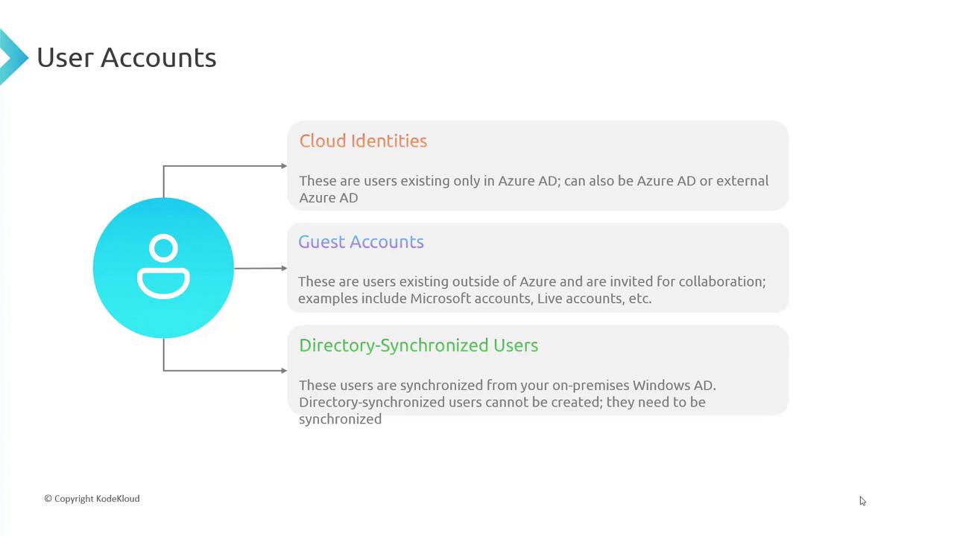Click the arrowhead pointing to Guest Accounts
Screen dimensions: 954x536
(284, 268)
